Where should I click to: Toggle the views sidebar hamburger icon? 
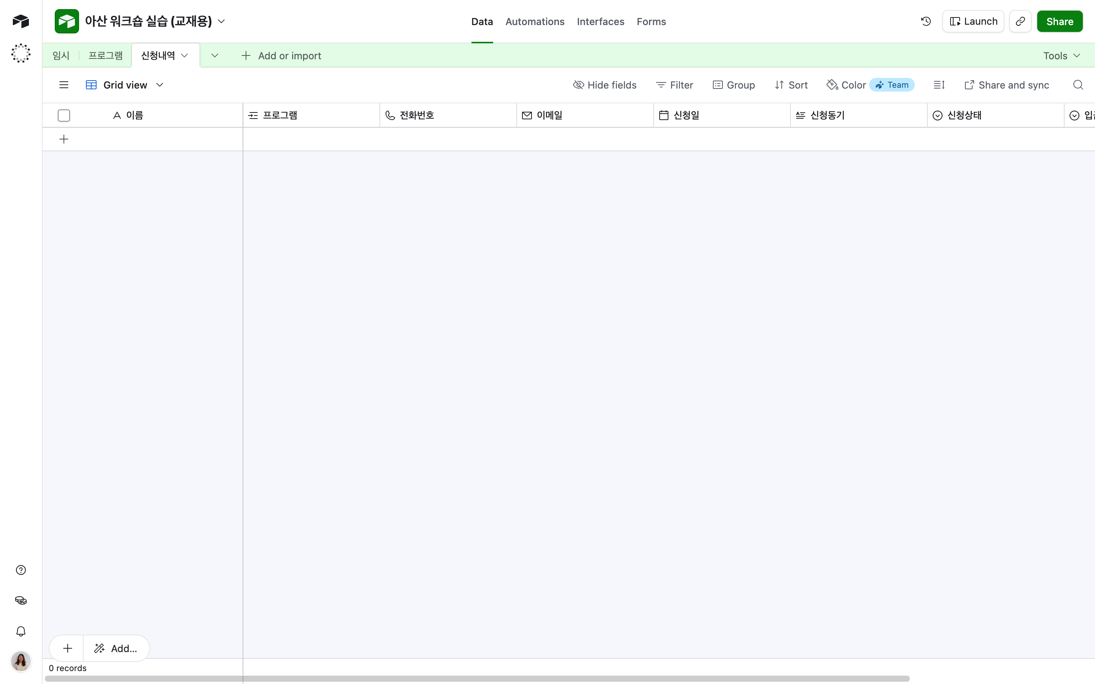tap(64, 85)
